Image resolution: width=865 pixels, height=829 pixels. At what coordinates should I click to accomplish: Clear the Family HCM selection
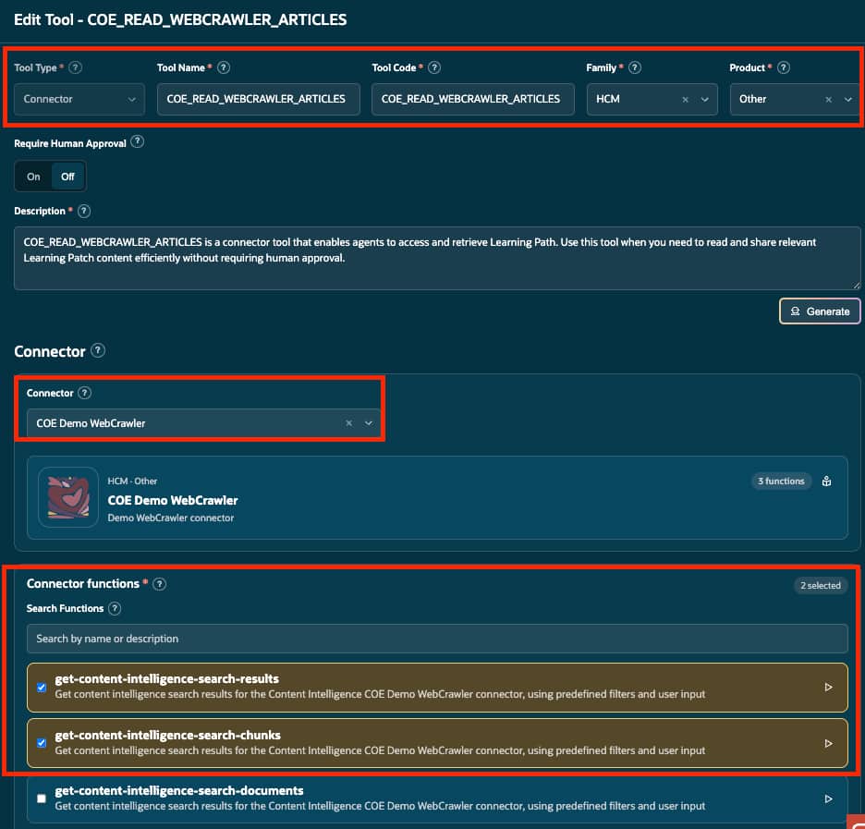[685, 99]
